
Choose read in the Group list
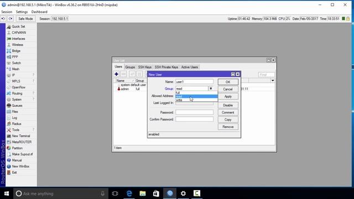click(196, 96)
